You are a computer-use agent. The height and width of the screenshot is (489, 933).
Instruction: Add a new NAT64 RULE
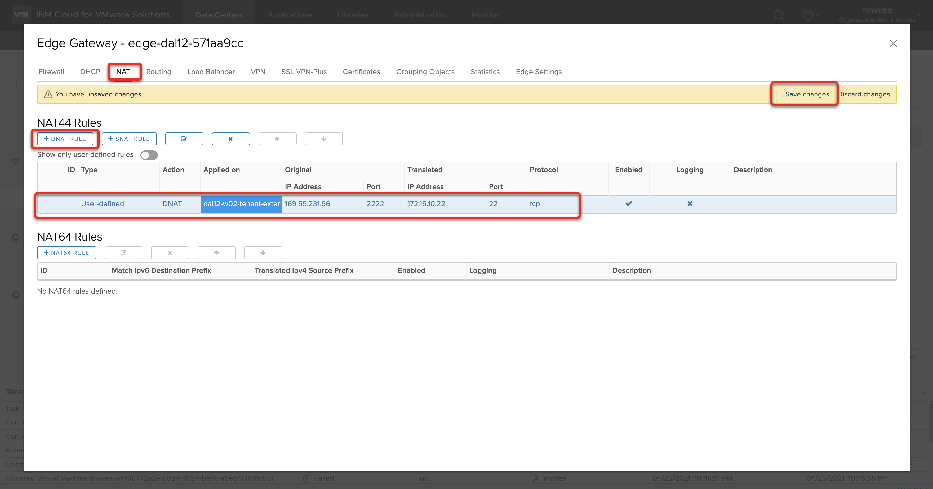tap(66, 253)
